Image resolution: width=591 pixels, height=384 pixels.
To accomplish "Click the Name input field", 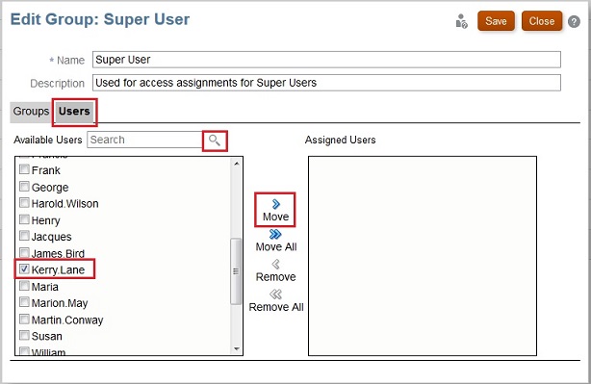I will 326,60.
